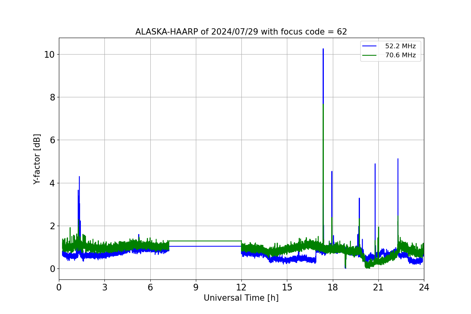This screenshot has height=314, width=471.
Task: Click x-axis tick label '15'
Action: tap(287, 287)
